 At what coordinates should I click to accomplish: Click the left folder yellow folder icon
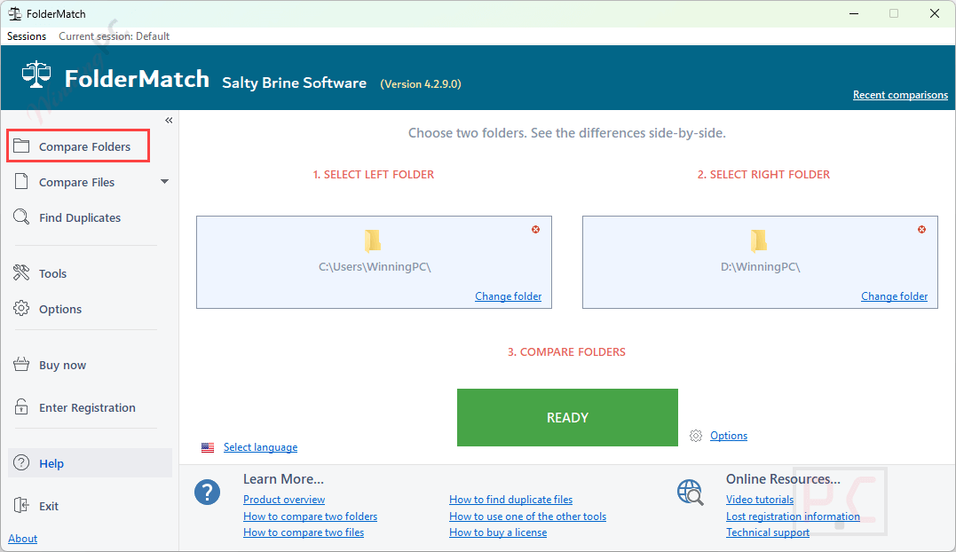(x=373, y=241)
